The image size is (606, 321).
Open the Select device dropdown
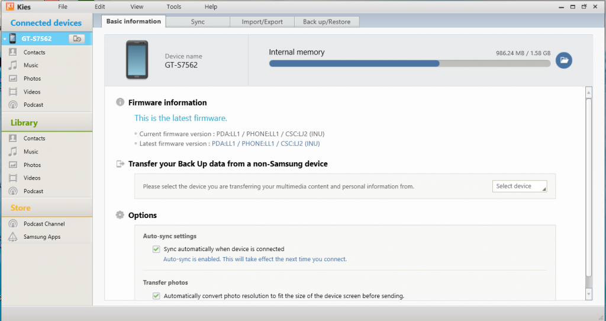(x=520, y=186)
